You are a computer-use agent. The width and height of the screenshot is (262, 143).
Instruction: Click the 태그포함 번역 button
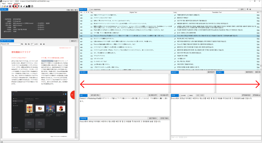(164, 95)
